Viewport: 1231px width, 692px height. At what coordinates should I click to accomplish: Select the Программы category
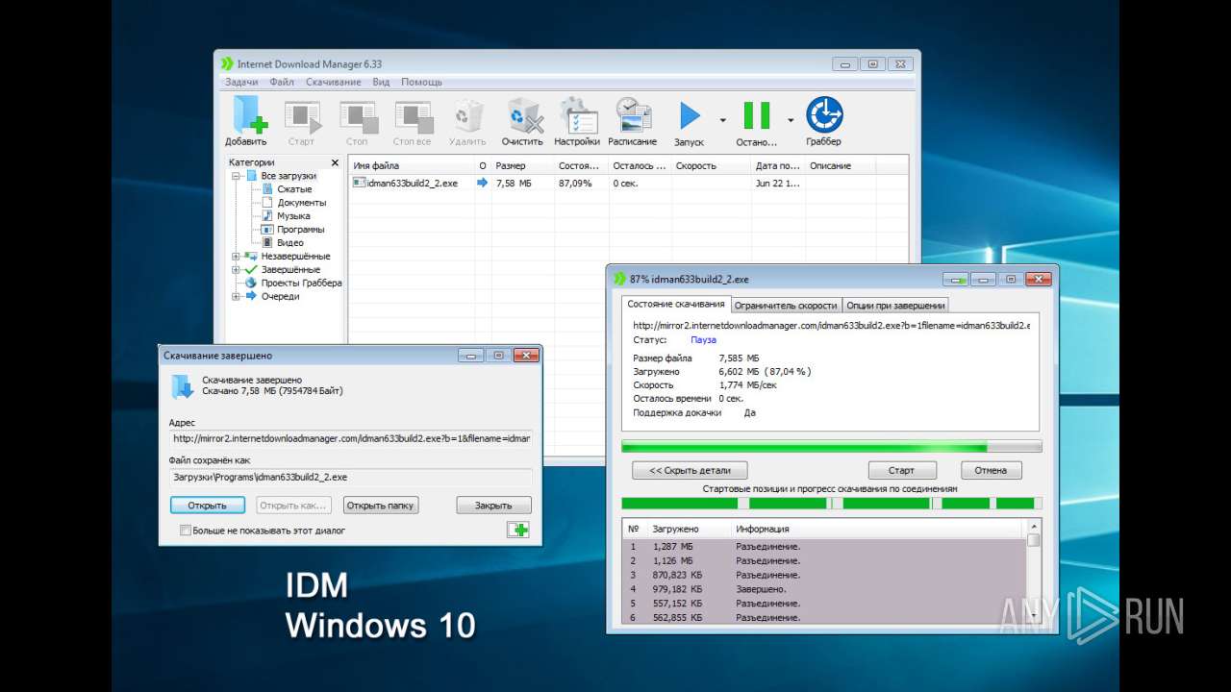[x=301, y=230]
